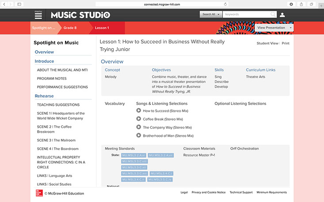
Task: Click state standard MU.MSL3.3.C.xii tag
Action: (x=134, y=167)
